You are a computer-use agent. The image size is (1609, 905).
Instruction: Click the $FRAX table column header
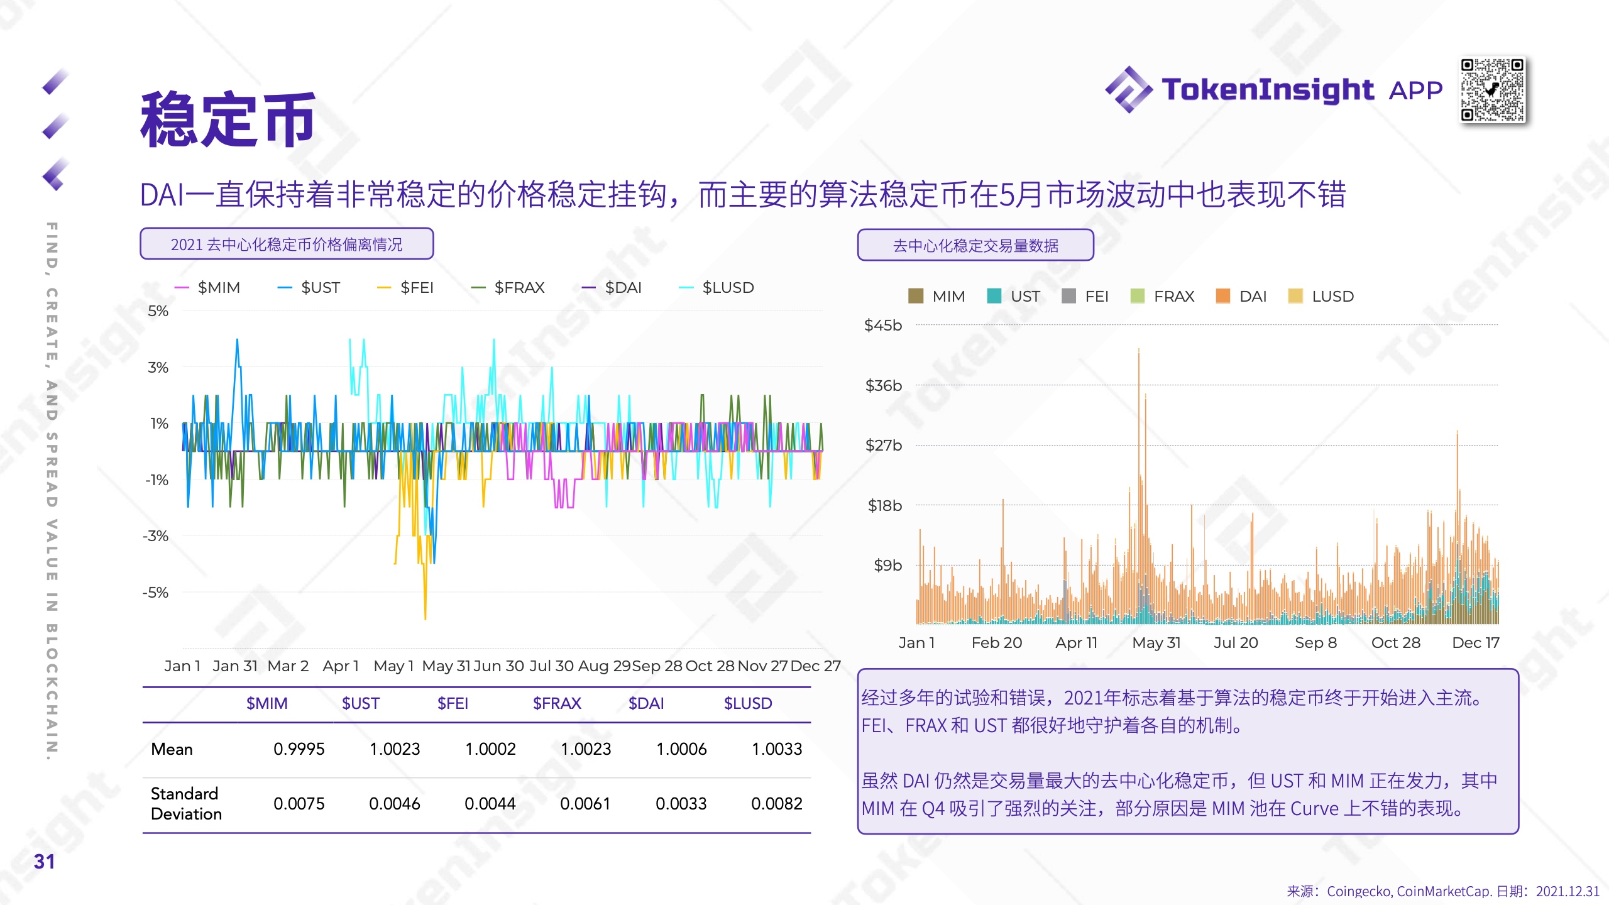[557, 703]
